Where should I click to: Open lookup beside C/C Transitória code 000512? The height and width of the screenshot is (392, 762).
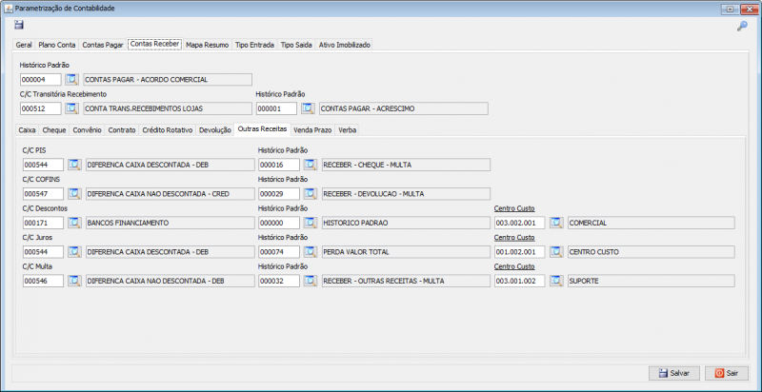(71, 108)
